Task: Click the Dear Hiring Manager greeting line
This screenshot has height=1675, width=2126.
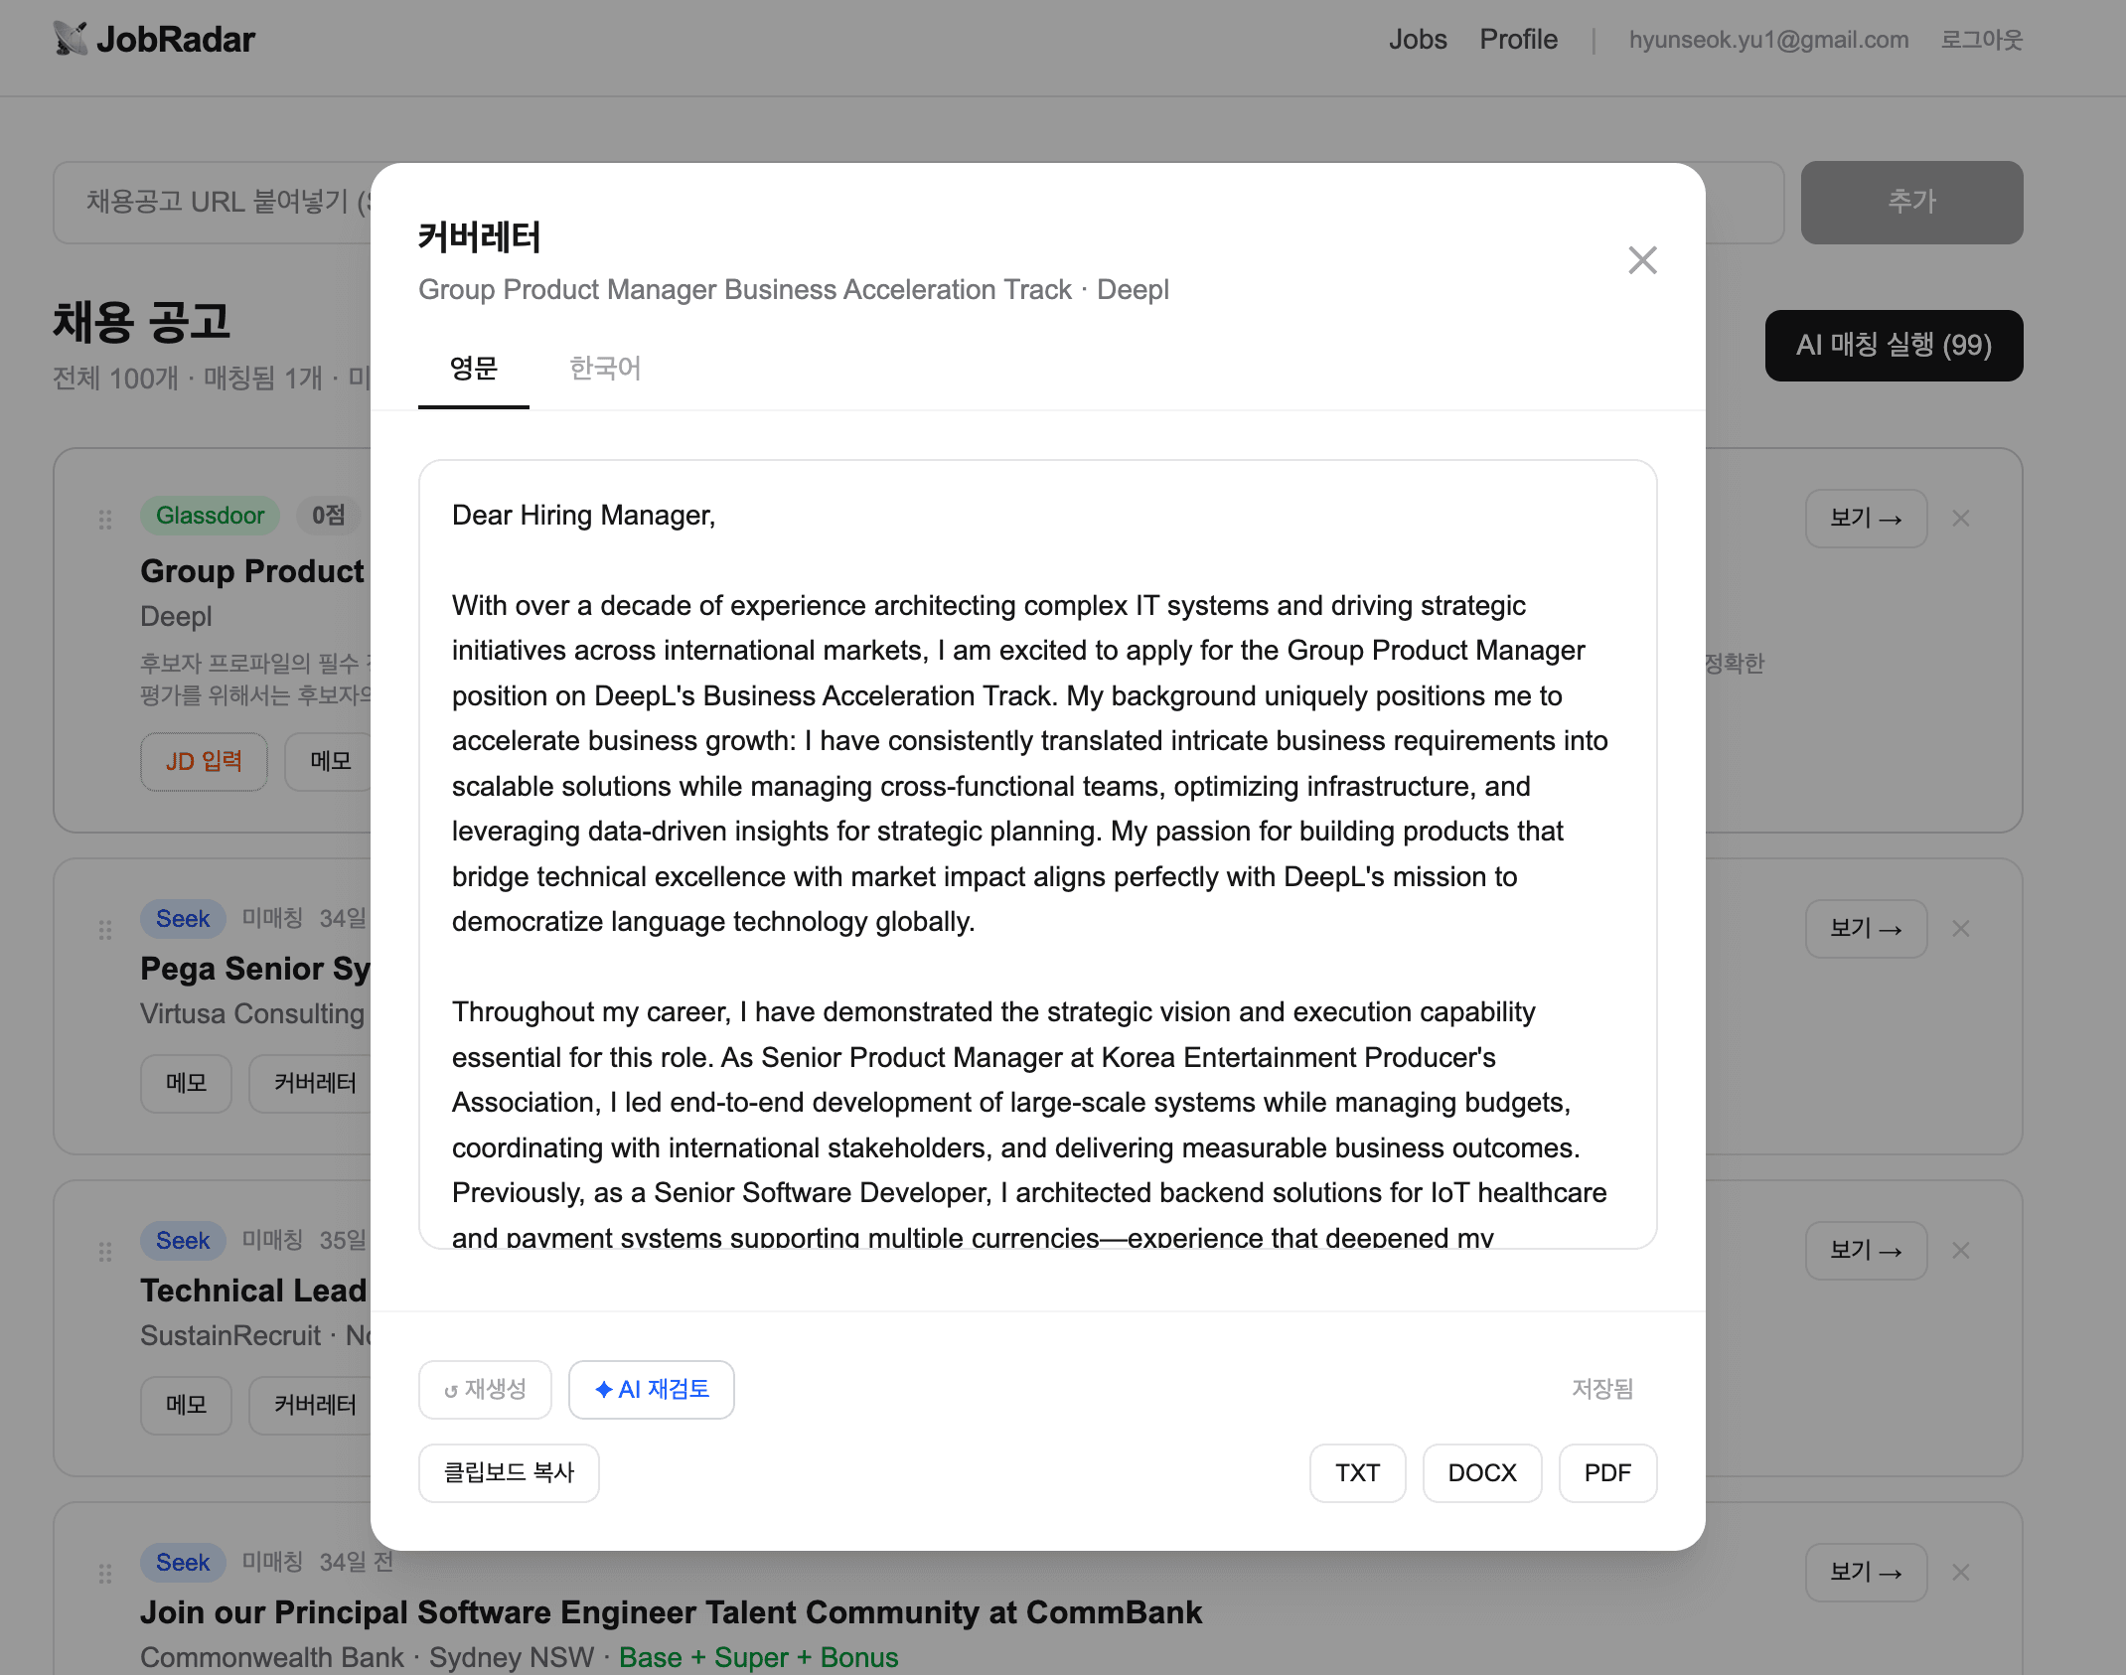Action: pos(583,516)
